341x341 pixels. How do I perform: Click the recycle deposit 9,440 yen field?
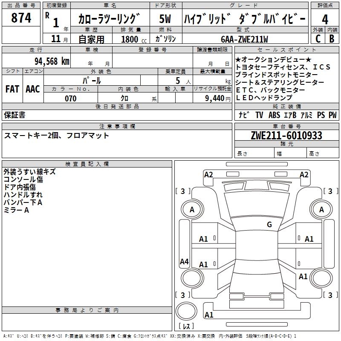coord(212,98)
